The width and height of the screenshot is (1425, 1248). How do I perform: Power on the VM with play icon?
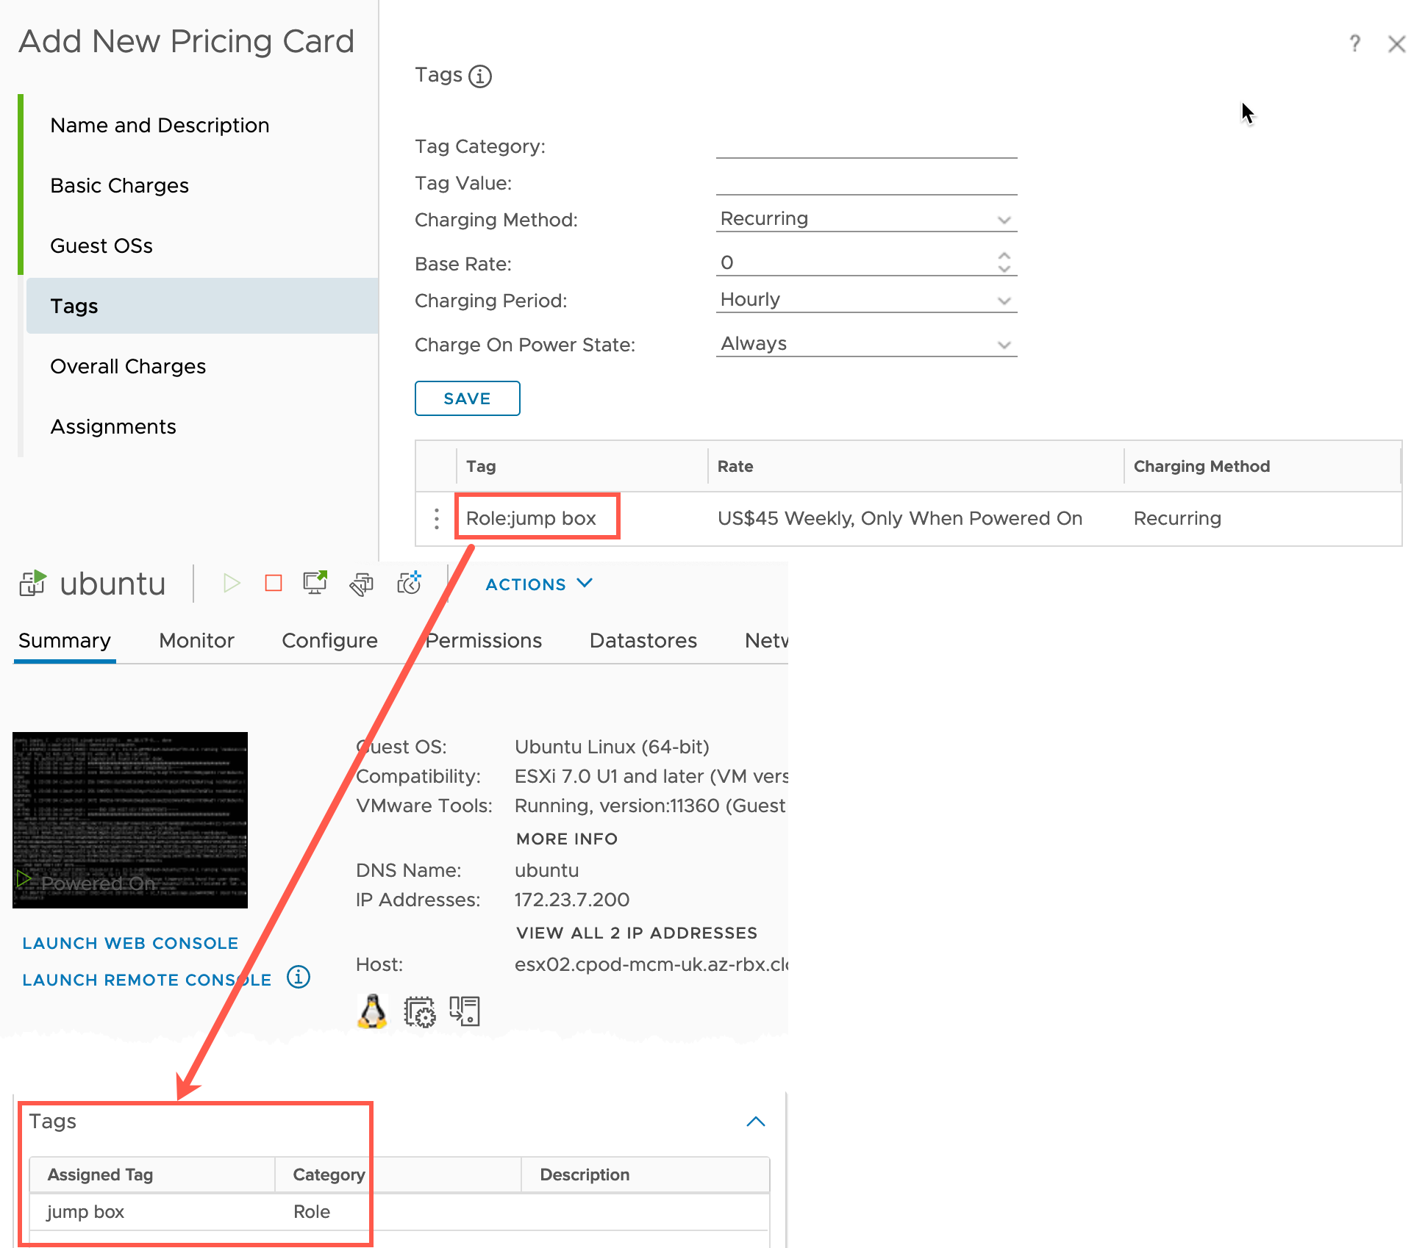pyautogui.click(x=232, y=584)
